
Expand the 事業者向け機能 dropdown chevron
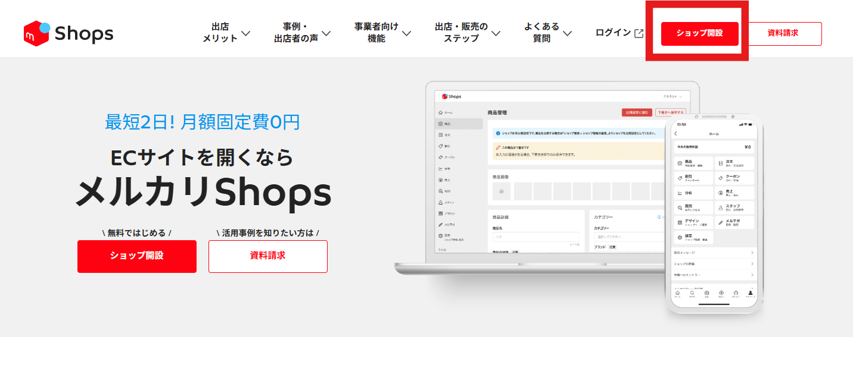(x=406, y=33)
